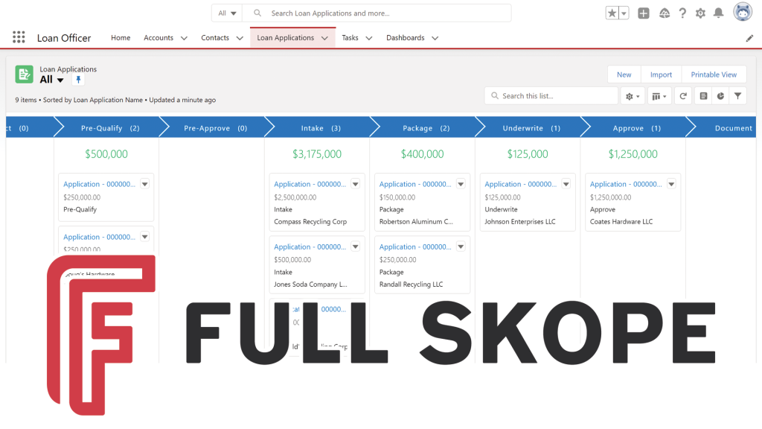Viewport: 762px width, 429px height.
Task: Pin the All list view
Action: [x=78, y=80]
